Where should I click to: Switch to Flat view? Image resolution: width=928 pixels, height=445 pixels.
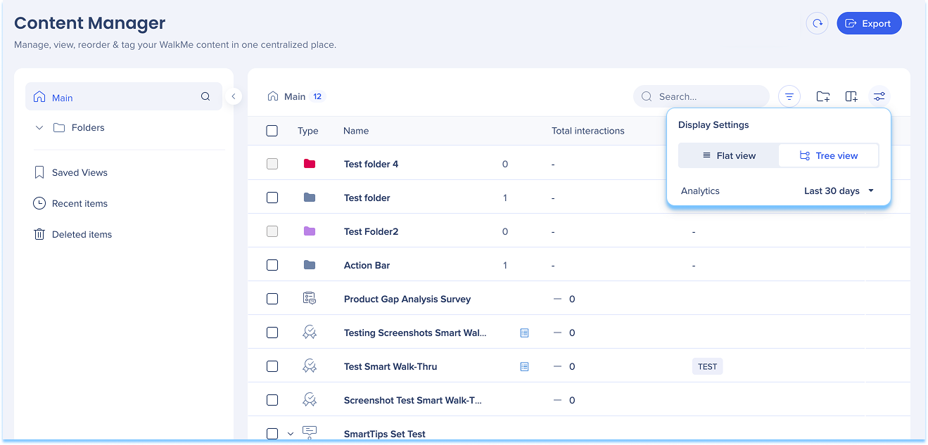tap(729, 155)
